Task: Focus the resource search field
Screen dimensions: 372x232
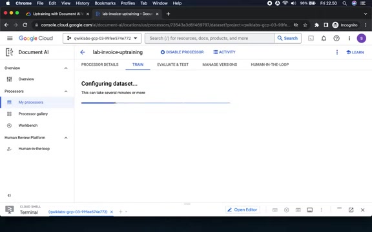Action: [209, 38]
